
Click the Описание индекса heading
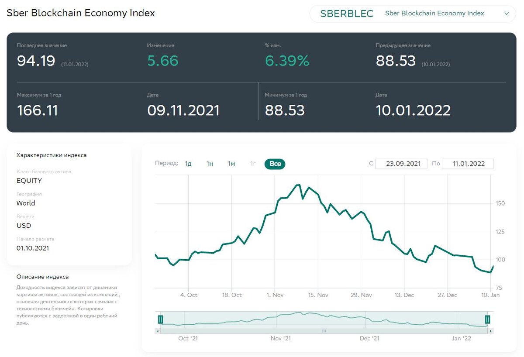pos(42,277)
